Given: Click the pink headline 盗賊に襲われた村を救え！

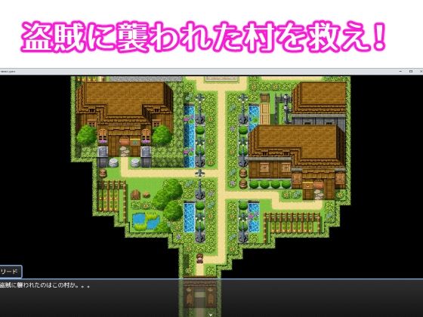Looking at the screenshot, I should 203,36.
